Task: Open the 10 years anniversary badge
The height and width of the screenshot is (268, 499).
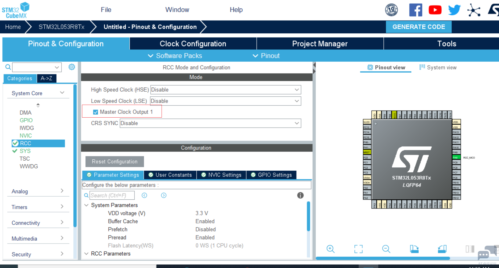Action: pos(391,10)
